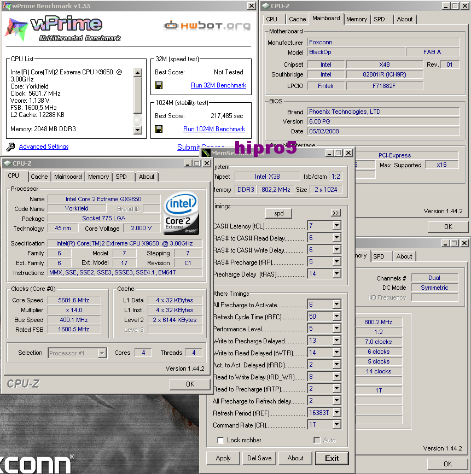Open the Advanced Settings link

[x=44, y=147]
